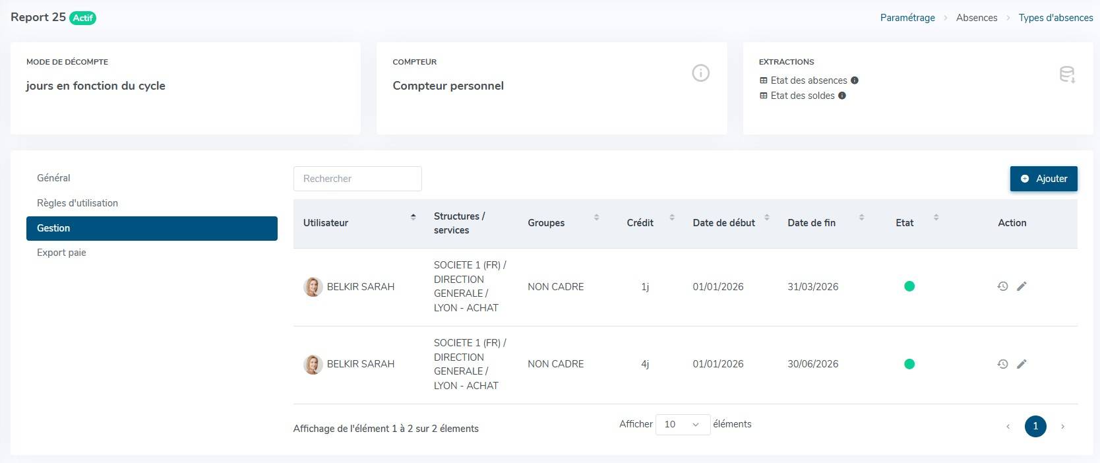Sort table by Crédit column arrows
Viewport: 1100px width, 463px height.
[672, 217]
